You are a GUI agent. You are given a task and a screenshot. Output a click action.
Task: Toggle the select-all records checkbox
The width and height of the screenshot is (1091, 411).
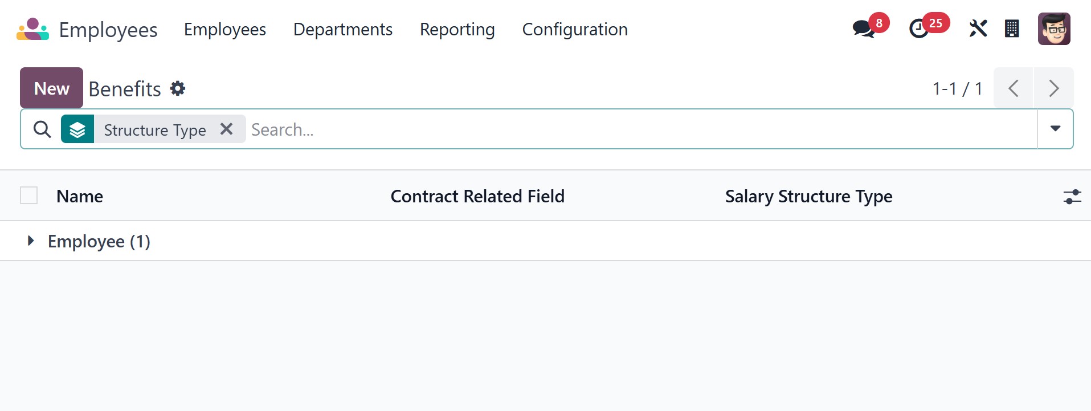click(x=28, y=196)
